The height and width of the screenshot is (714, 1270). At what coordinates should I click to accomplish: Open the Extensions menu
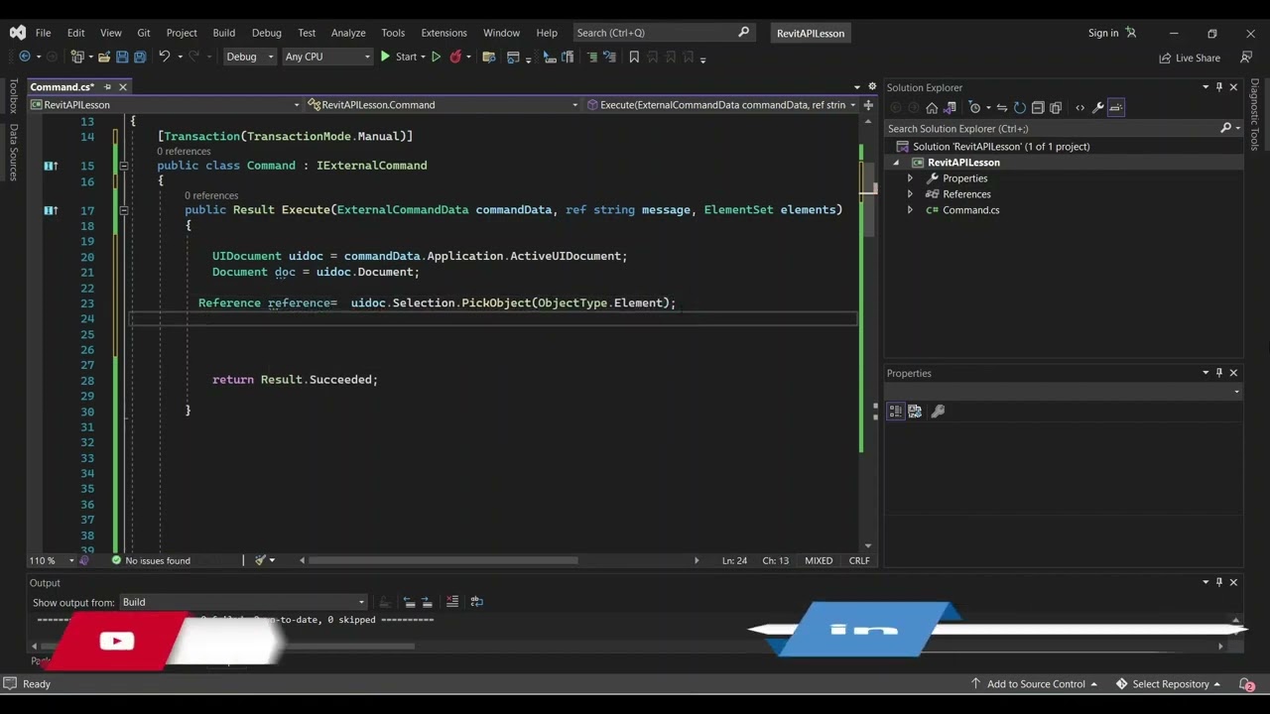[x=444, y=33]
